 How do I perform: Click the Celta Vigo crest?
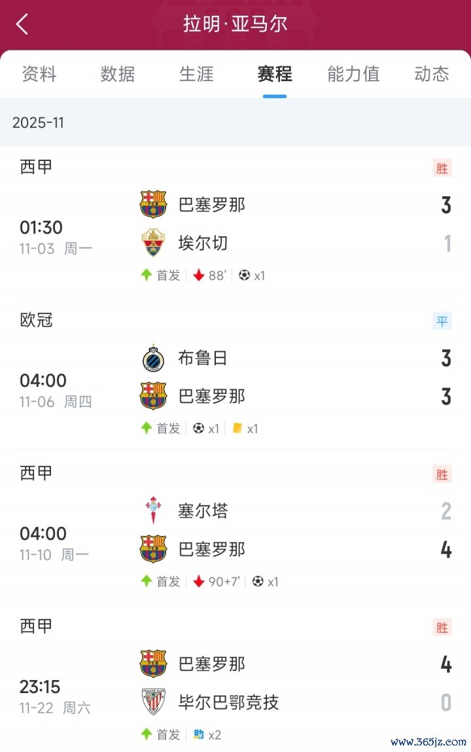[x=153, y=510]
